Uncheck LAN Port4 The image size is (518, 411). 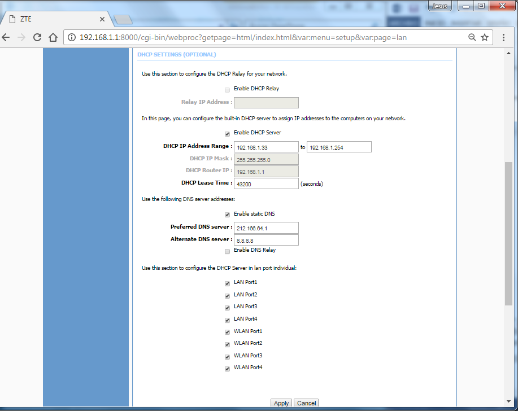click(x=227, y=320)
